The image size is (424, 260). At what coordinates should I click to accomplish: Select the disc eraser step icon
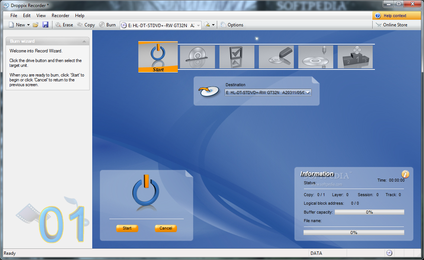coord(276,57)
